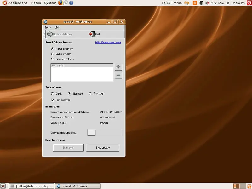
Task: Click the fast user switch arrow icon
Action: coord(186,3)
